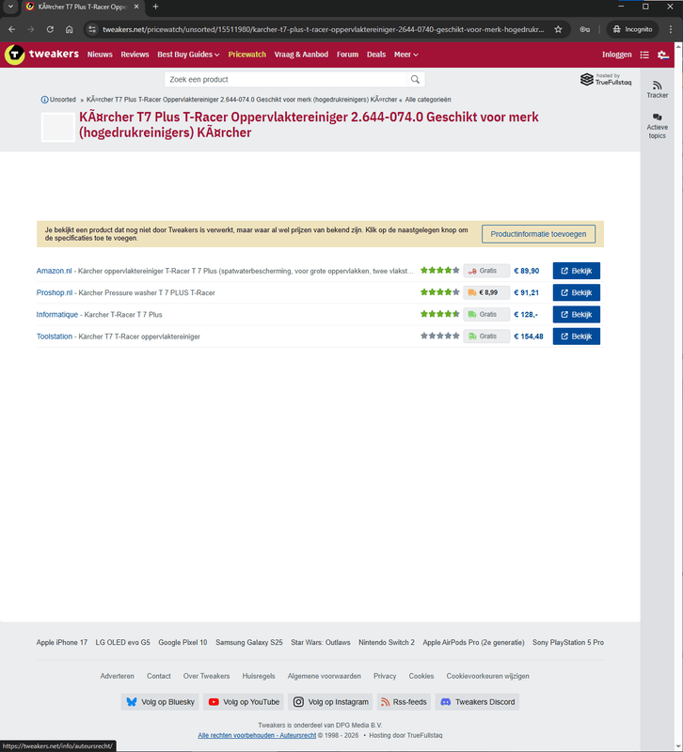
Task: Click the Unsorted breadcrumb link
Action: point(62,100)
